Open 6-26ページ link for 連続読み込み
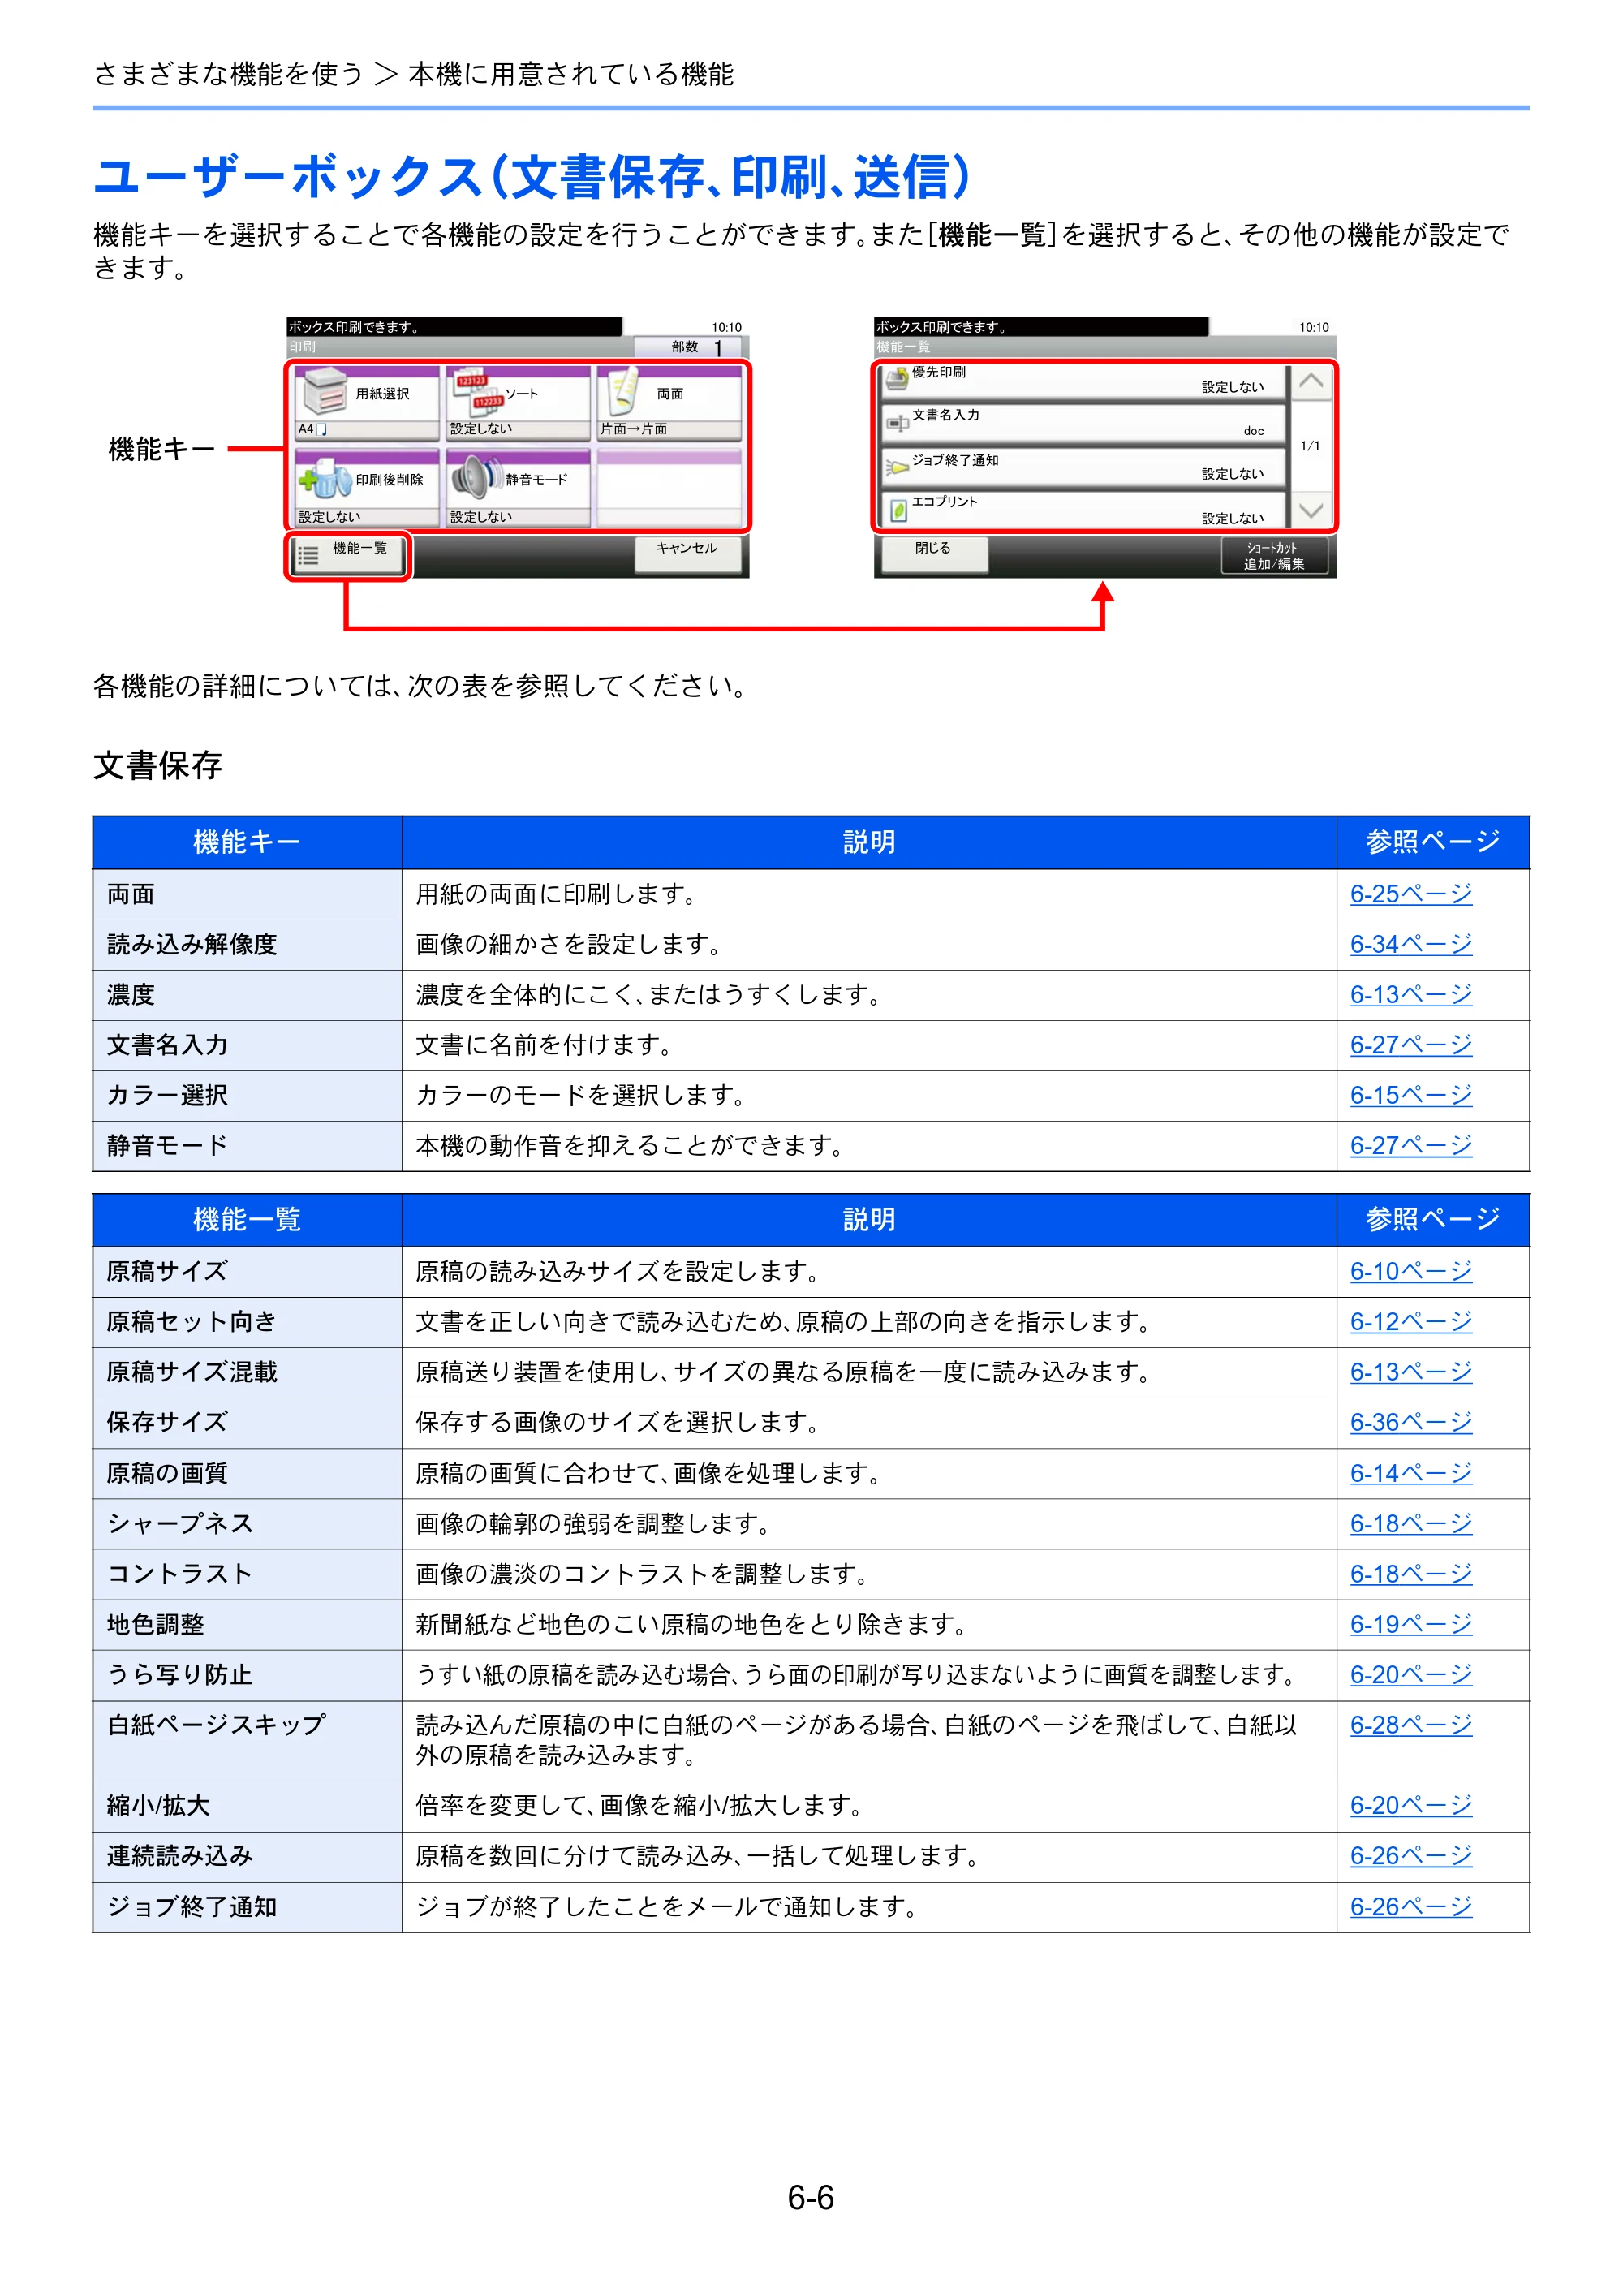The image size is (1623, 2296). click(x=1410, y=1856)
